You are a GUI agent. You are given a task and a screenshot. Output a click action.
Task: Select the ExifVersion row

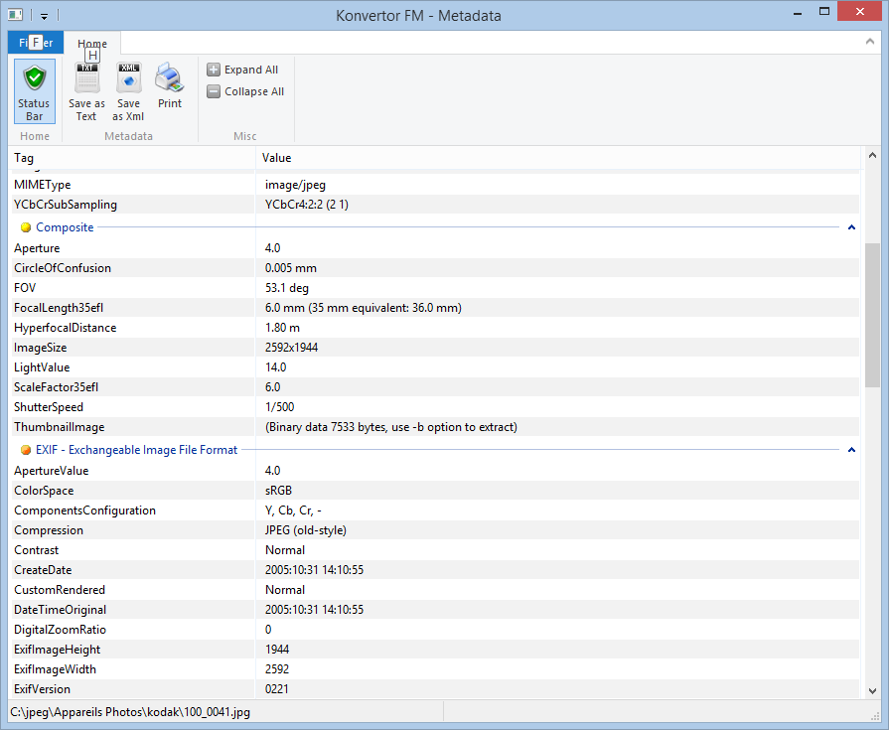[x=434, y=688]
